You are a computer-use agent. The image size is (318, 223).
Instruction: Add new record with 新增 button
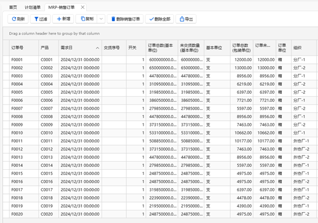pos(63,19)
